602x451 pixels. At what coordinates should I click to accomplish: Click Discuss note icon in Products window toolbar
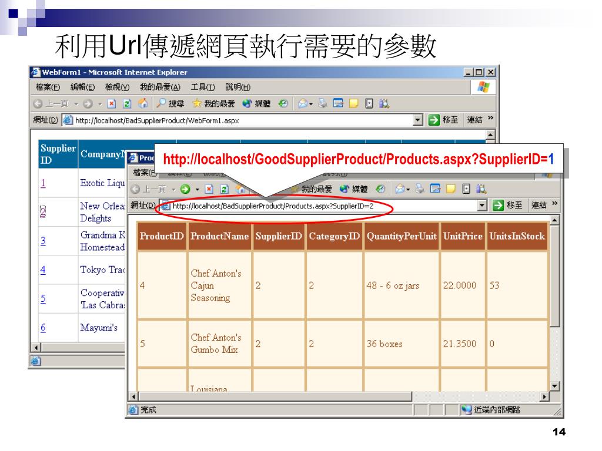coord(451,189)
